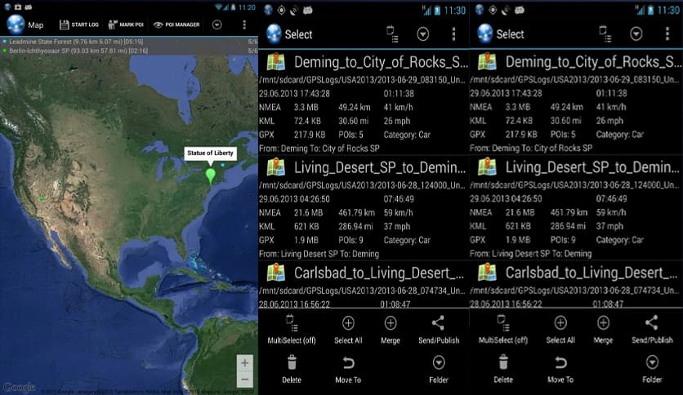
Task: Zoom out with the map minus button
Action: pos(245,379)
